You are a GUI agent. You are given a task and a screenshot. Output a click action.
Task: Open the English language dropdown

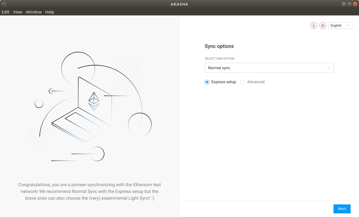pos(340,26)
